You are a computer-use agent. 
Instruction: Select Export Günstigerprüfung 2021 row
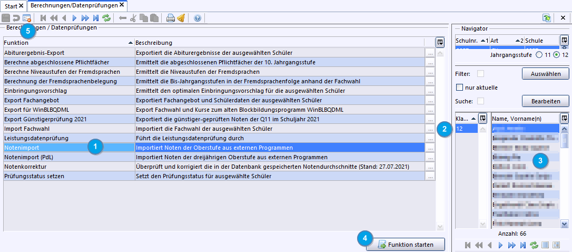pyautogui.click(x=214, y=119)
